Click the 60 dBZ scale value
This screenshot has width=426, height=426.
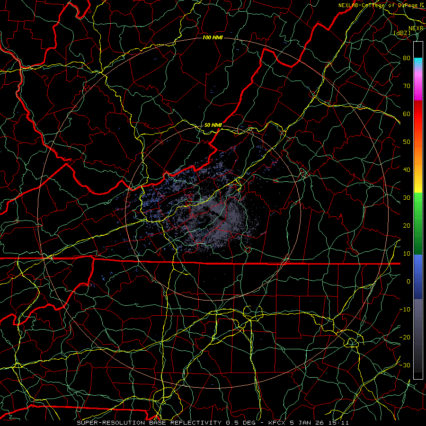[x=407, y=114]
